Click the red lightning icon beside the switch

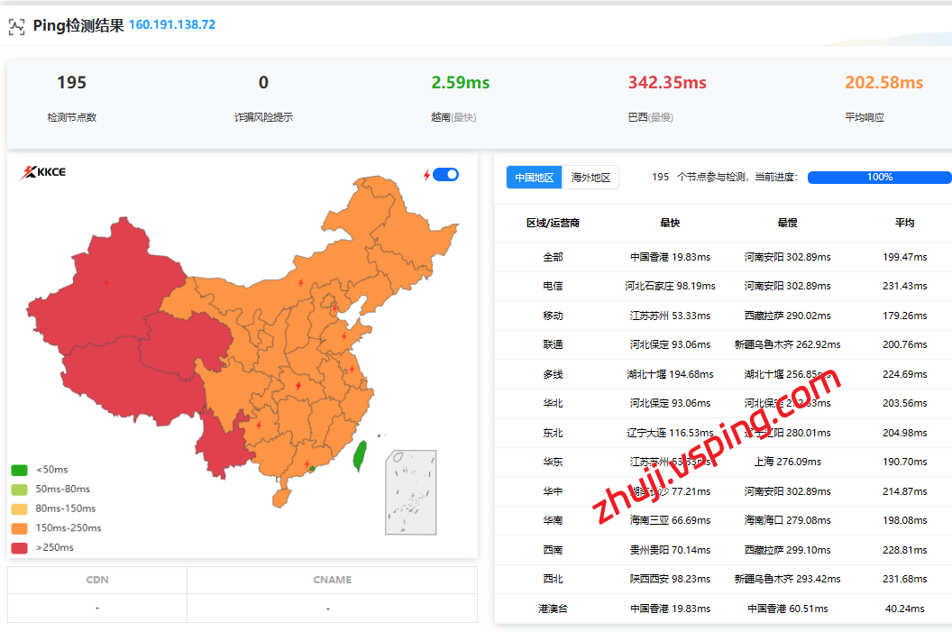(426, 175)
